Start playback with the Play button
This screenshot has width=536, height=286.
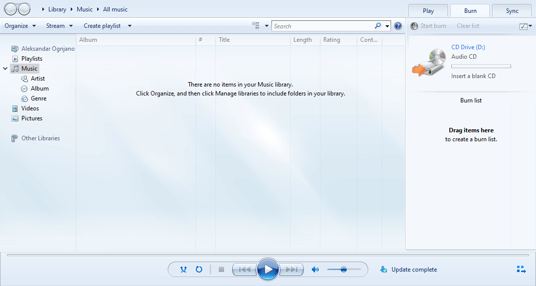pyautogui.click(x=268, y=269)
